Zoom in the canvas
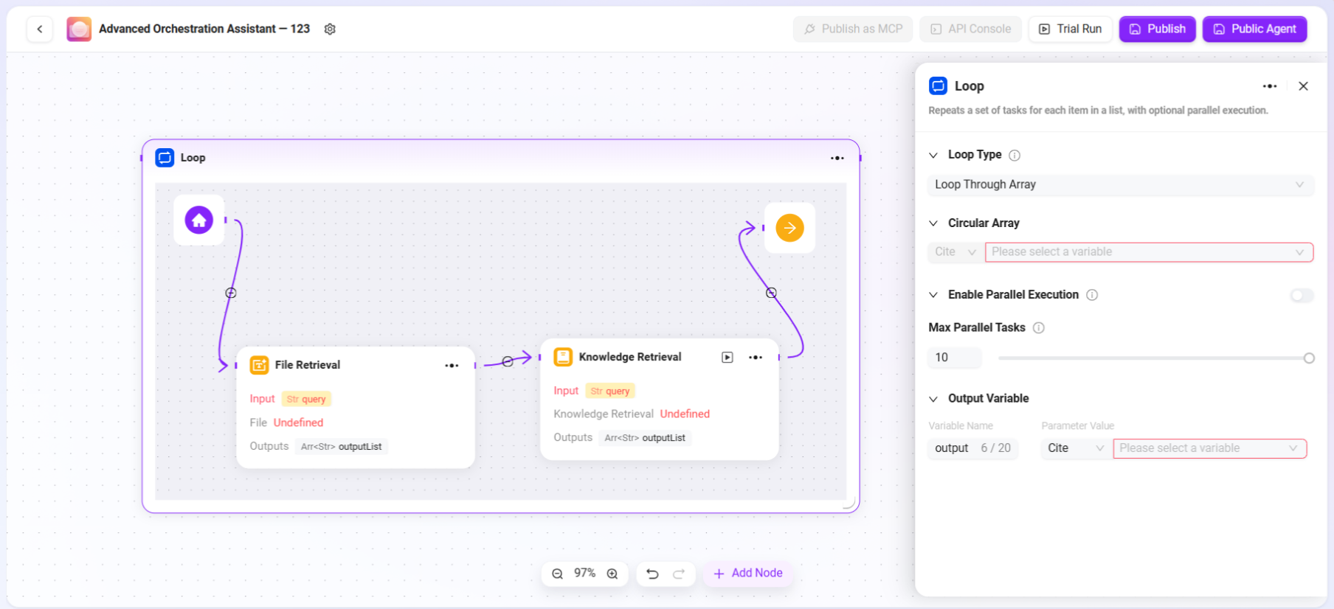The image size is (1334, 609). (x=612, y=574)
